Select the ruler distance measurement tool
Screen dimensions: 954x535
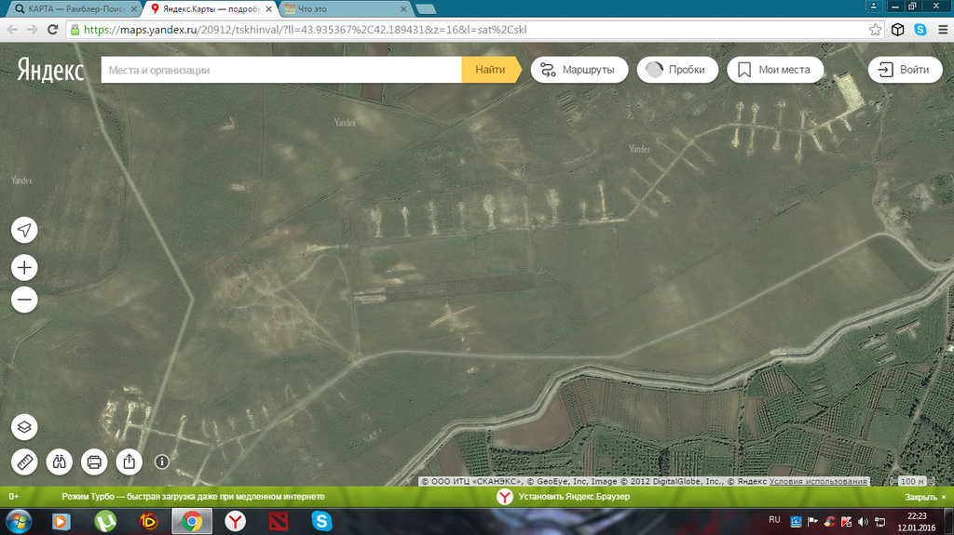point(24,461)
